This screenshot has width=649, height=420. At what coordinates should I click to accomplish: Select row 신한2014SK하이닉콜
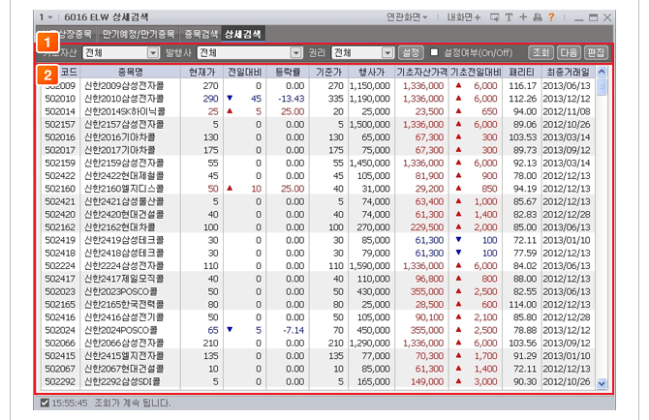[318, 111]
